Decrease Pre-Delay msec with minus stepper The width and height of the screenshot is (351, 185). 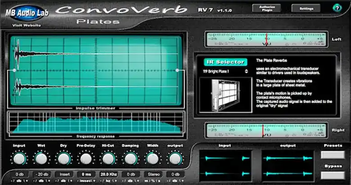78,180
